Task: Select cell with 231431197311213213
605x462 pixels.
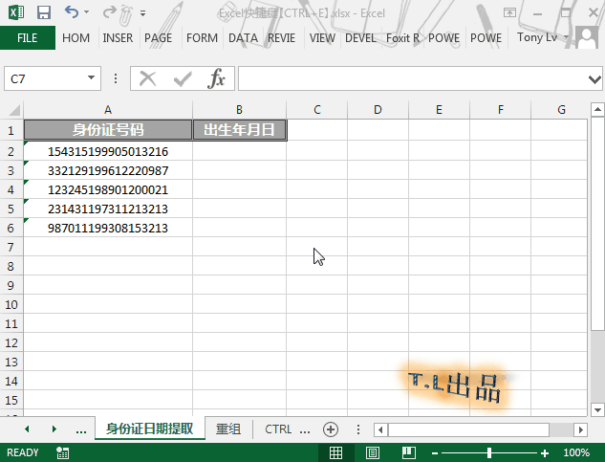Action: click(x=108, y=209)
